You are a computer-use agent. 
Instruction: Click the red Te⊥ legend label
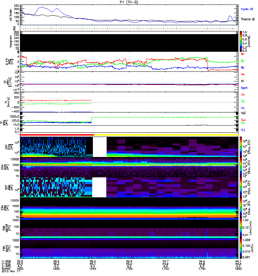(x=243, y=120)
